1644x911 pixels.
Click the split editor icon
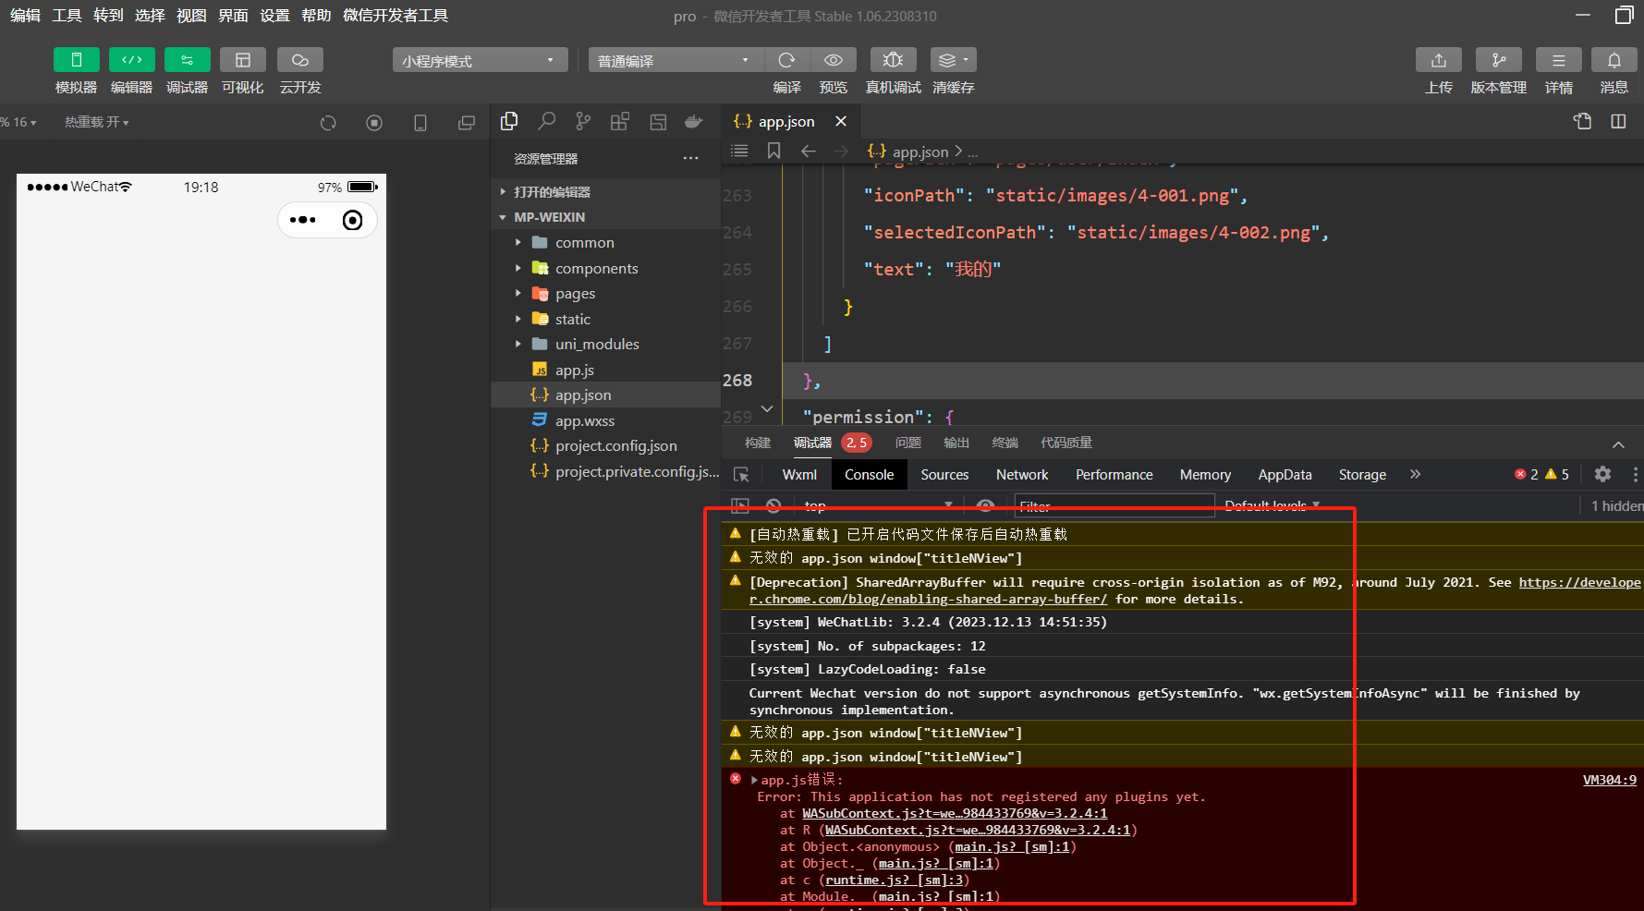pos(1618,121)
